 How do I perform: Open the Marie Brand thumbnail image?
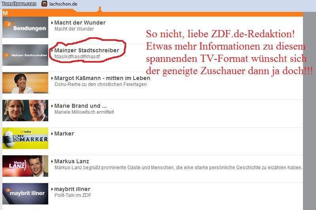25,111
